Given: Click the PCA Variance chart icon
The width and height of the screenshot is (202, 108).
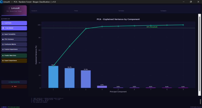Looking at the screenshot, I should click(3, 39).
